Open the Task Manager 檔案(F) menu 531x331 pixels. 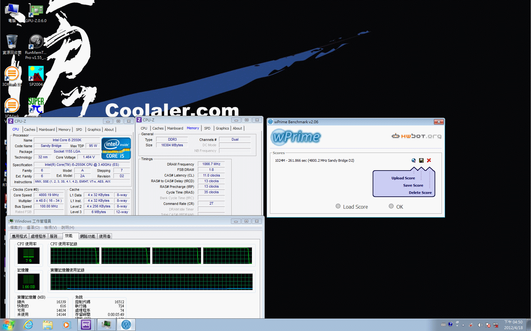point(16,228)
